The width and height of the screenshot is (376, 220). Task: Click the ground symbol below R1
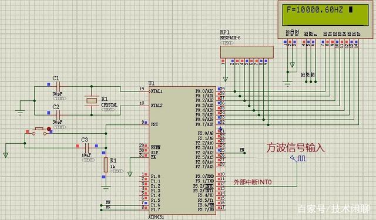pos(106,189)
